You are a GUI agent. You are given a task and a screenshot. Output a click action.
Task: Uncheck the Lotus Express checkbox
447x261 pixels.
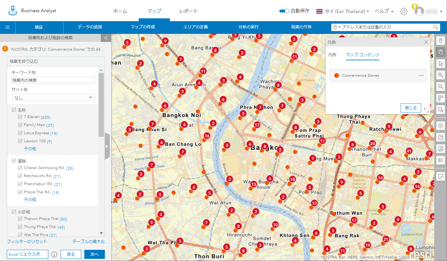20,133
